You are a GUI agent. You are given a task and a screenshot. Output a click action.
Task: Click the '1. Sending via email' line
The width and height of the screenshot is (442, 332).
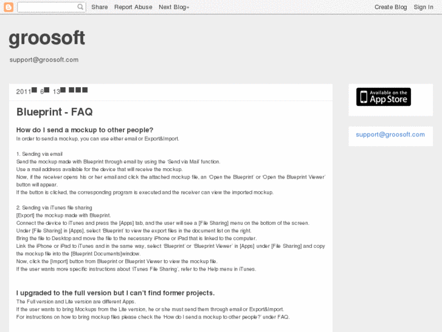40,154
